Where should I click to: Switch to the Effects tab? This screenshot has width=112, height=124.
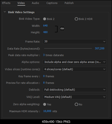(x=6, y=3)
